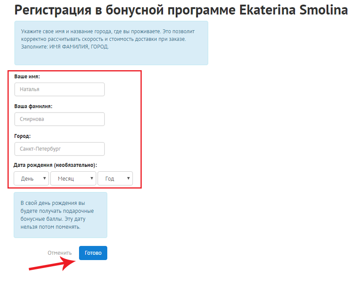
Task: Click the Отменить cancel link
Action: 60,253
